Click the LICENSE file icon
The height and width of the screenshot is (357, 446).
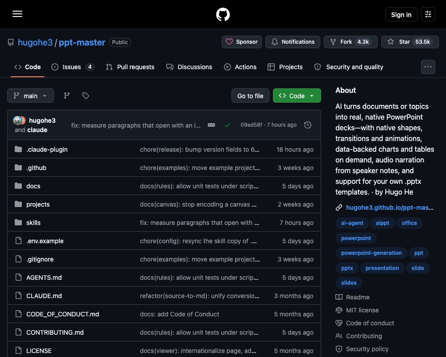[18, 350]
